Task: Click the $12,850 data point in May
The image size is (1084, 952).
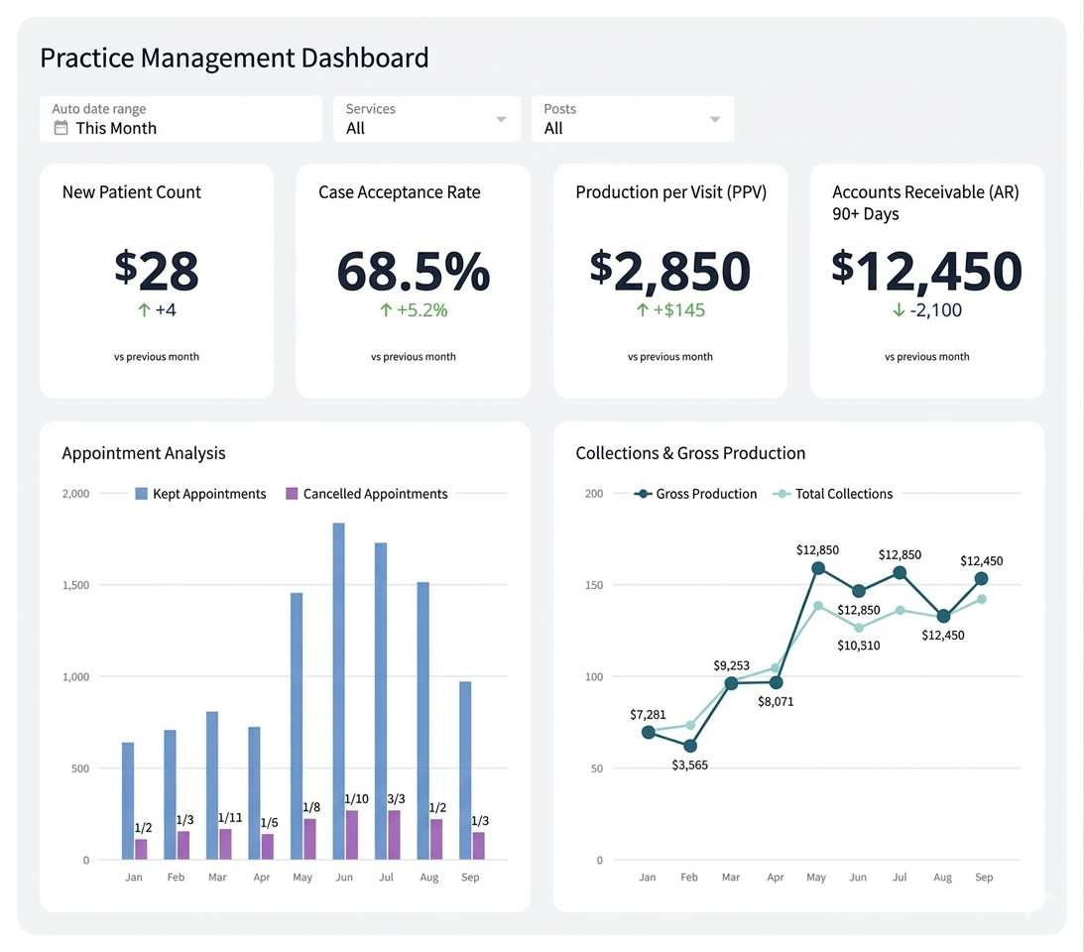Action: pos(817,568)
